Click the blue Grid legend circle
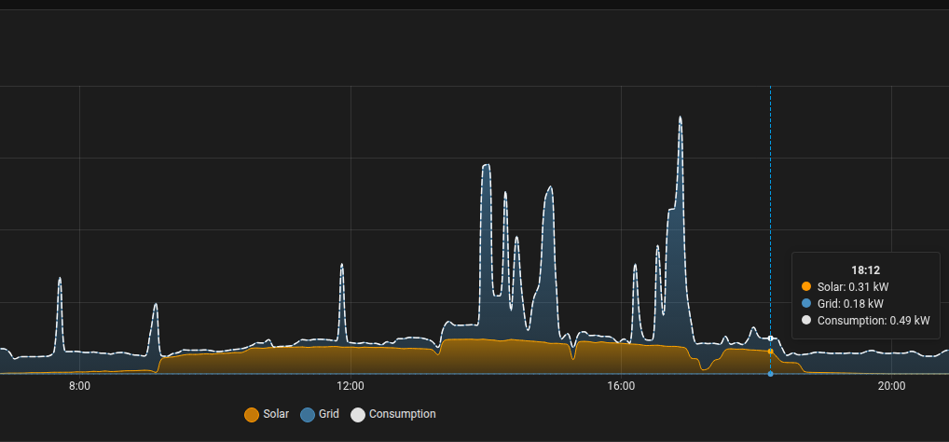This screenshot has height=442, width=949. (x=308, y=414)
